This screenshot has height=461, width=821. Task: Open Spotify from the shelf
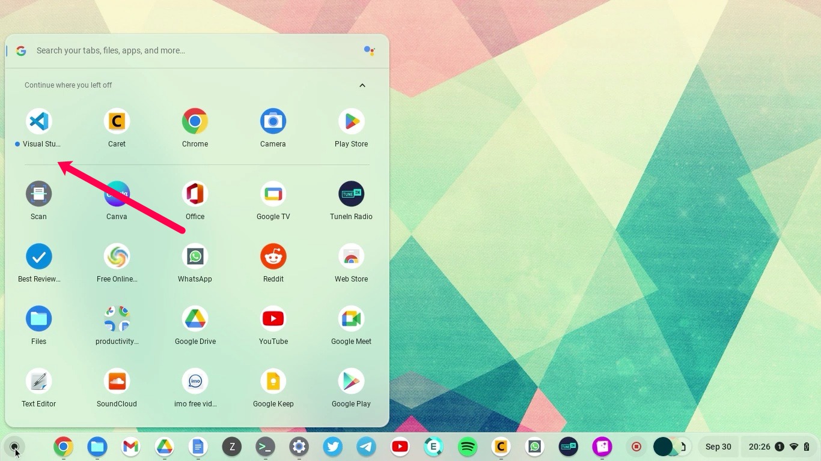coord(467,447)
